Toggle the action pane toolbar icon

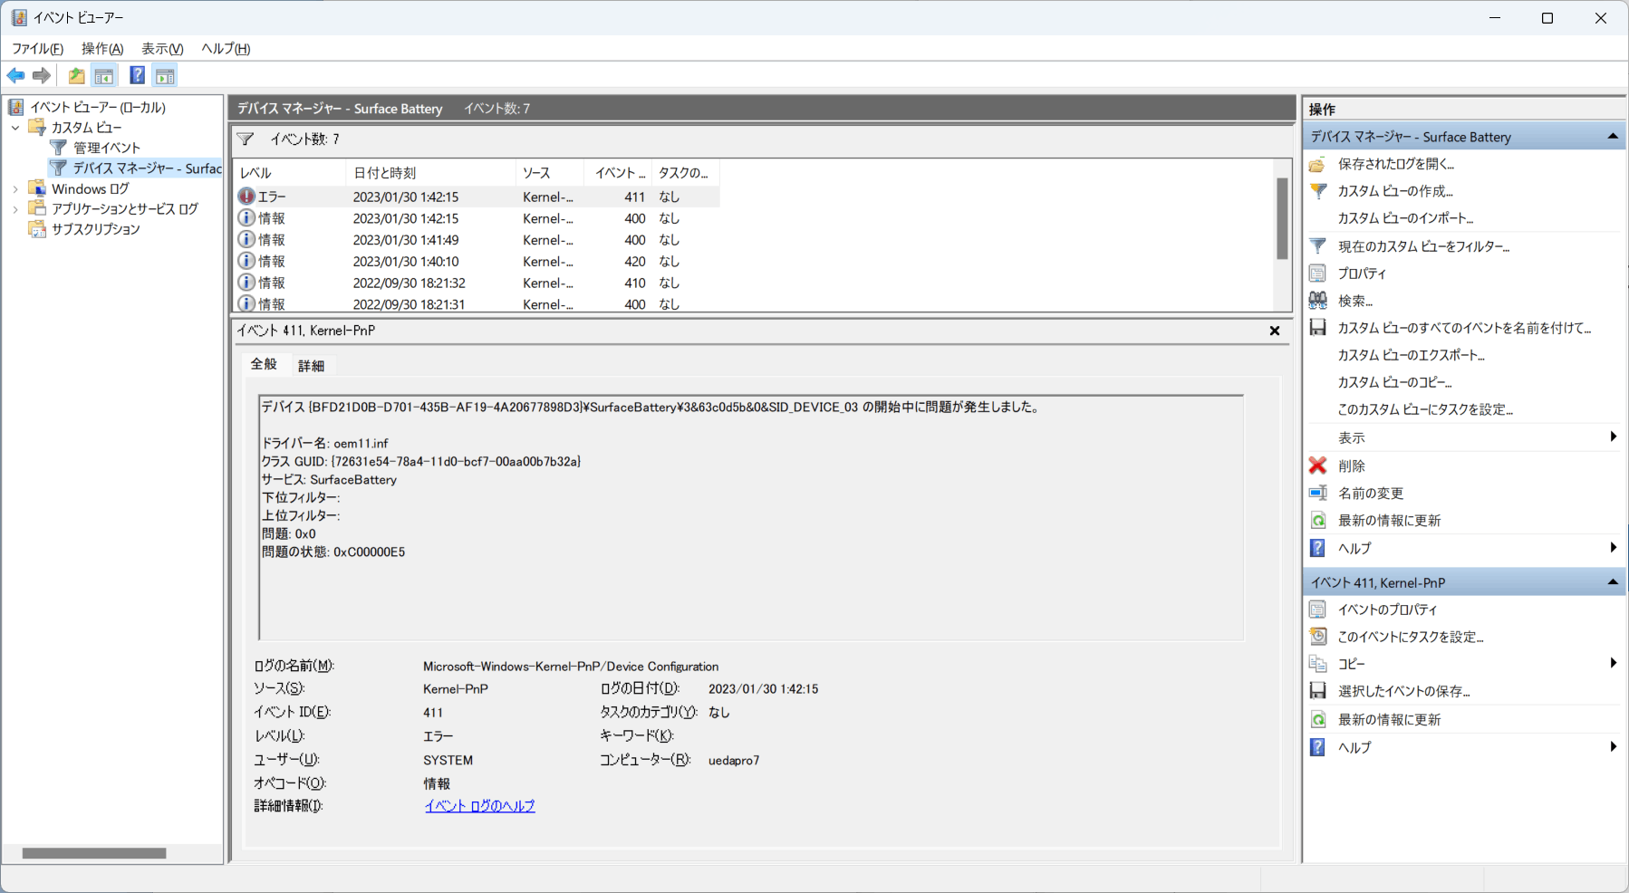165,76
